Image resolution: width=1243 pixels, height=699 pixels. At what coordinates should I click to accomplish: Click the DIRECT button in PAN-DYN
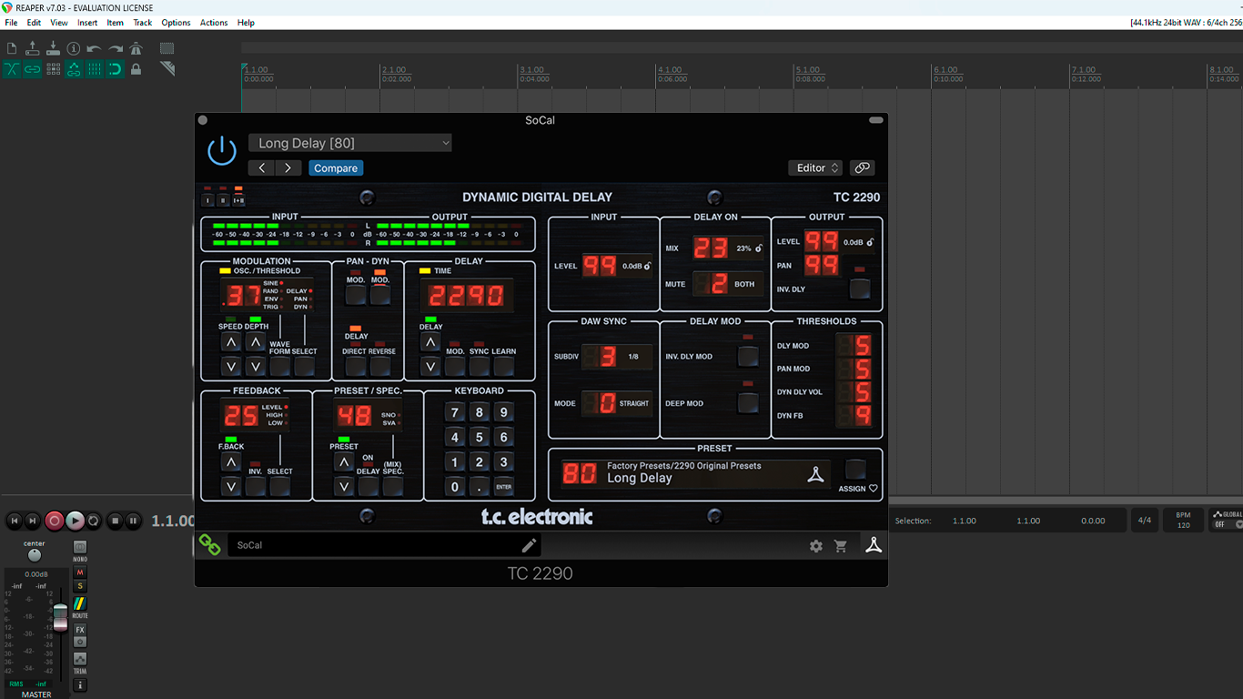tap(356, 367)
